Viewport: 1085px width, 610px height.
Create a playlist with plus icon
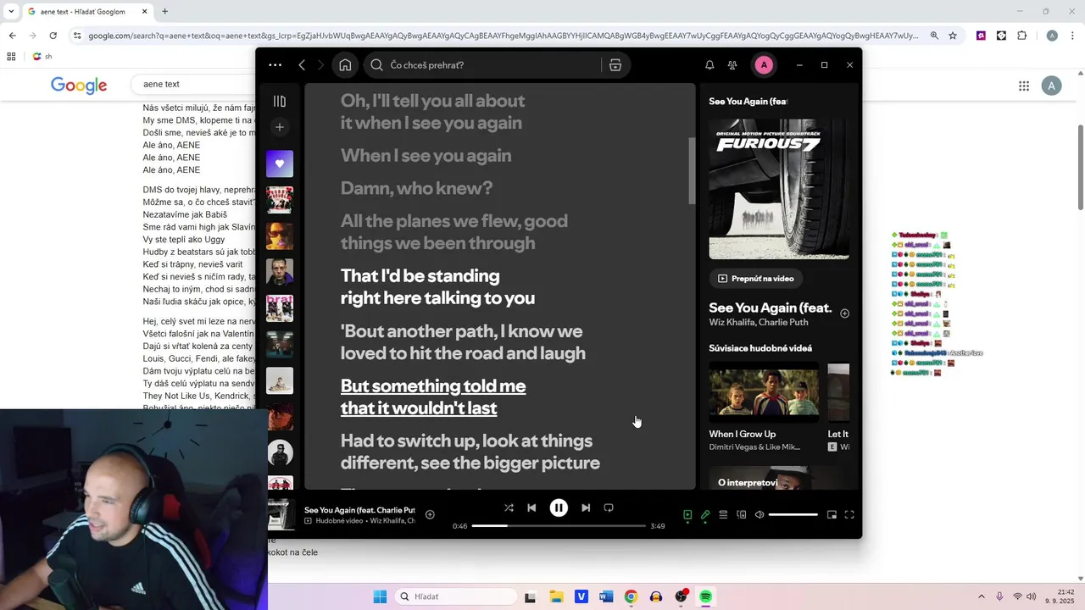(x=280, y=127)
